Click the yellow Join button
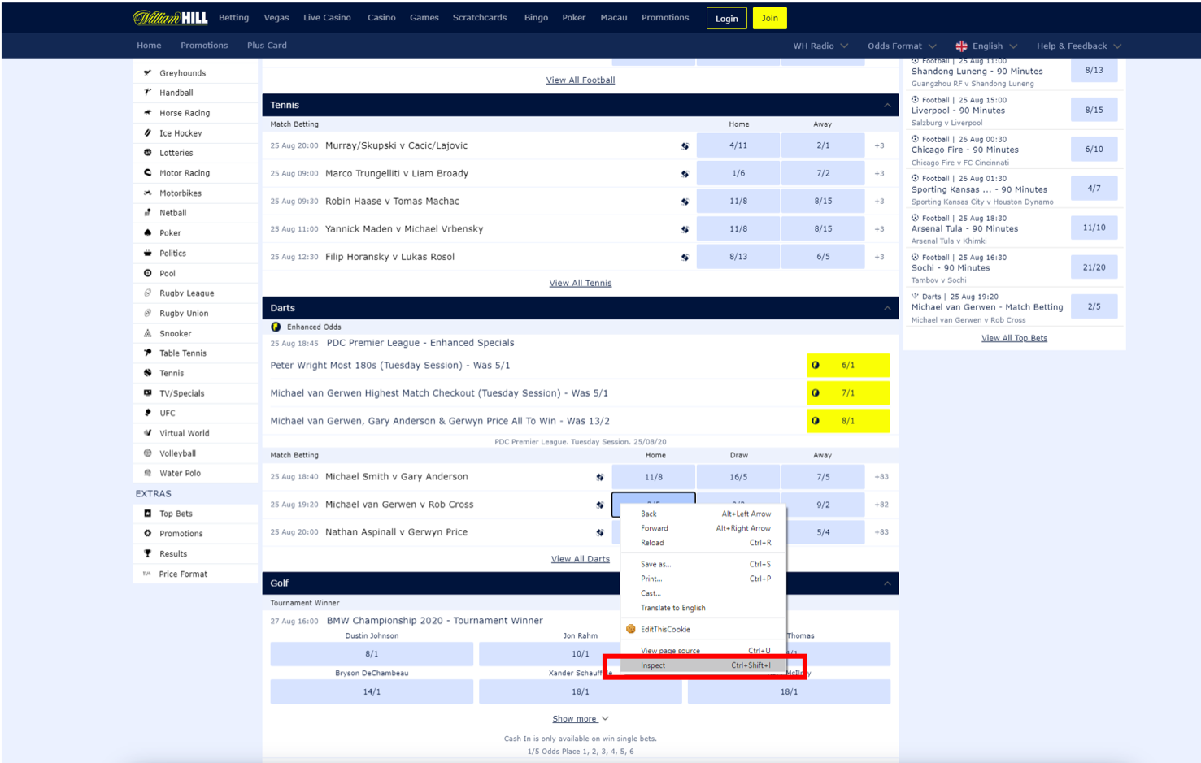The width and height of the screenshot is (1201, 763). 770,18
